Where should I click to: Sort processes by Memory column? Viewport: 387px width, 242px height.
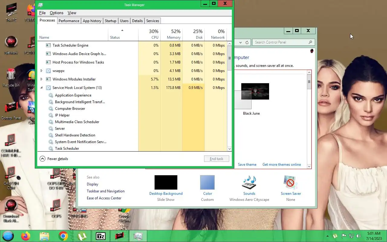point(171,34)
